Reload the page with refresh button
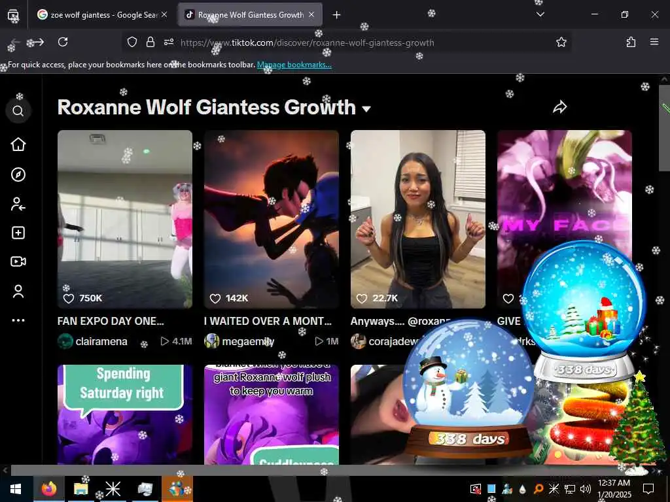This screenshot has height=502, width=670. pos(63,42)
